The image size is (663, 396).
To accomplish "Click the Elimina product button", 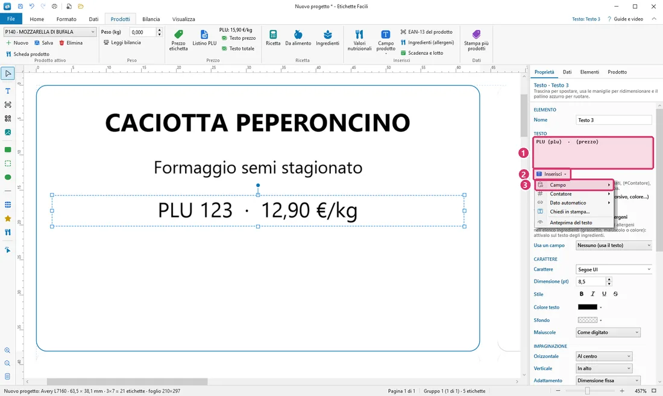I will click(x=71, y=43).
